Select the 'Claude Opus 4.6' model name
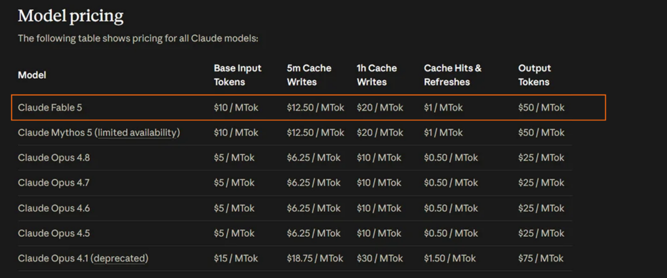This screenshot has height=278, width=667. (x=53, y=208)
